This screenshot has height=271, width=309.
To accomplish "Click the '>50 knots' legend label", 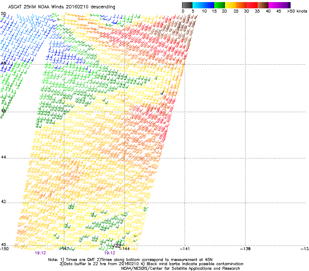I will [297, 11].
